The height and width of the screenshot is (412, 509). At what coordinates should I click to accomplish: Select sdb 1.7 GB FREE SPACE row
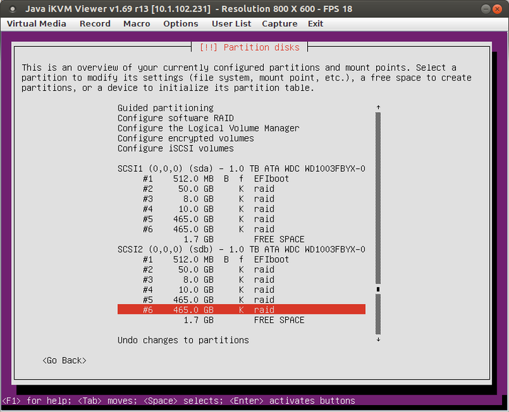pos(242,320)
